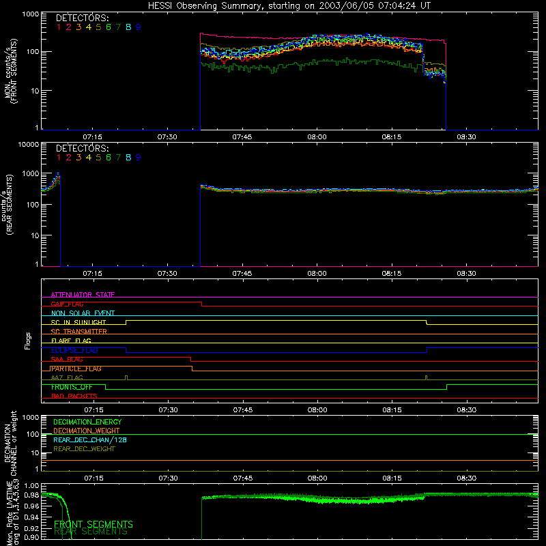The width and height of the screenshot is (546, 546).
Task: Click the DECIMATION CHANNEL or weight axis title
Action: (x=10, y=444)
